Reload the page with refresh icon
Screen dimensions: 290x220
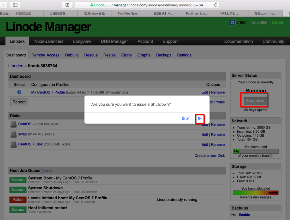215,5
